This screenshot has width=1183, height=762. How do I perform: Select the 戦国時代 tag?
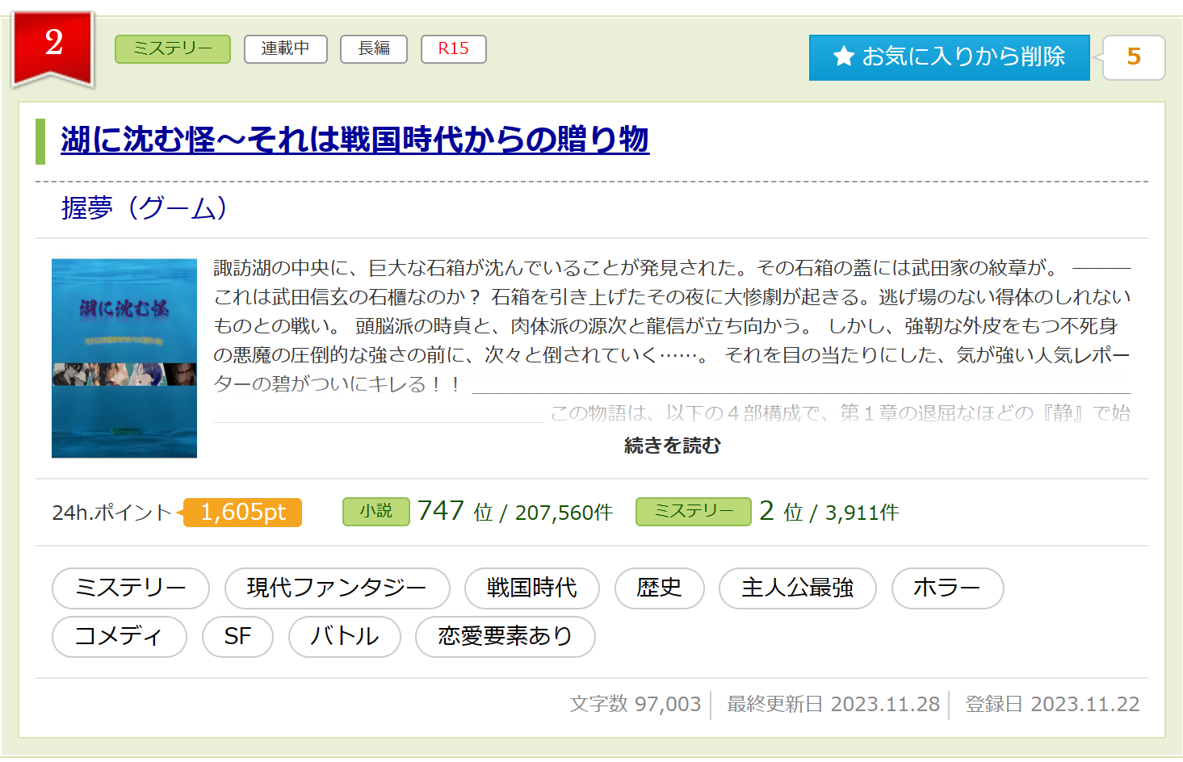click(x=531, y=588)
